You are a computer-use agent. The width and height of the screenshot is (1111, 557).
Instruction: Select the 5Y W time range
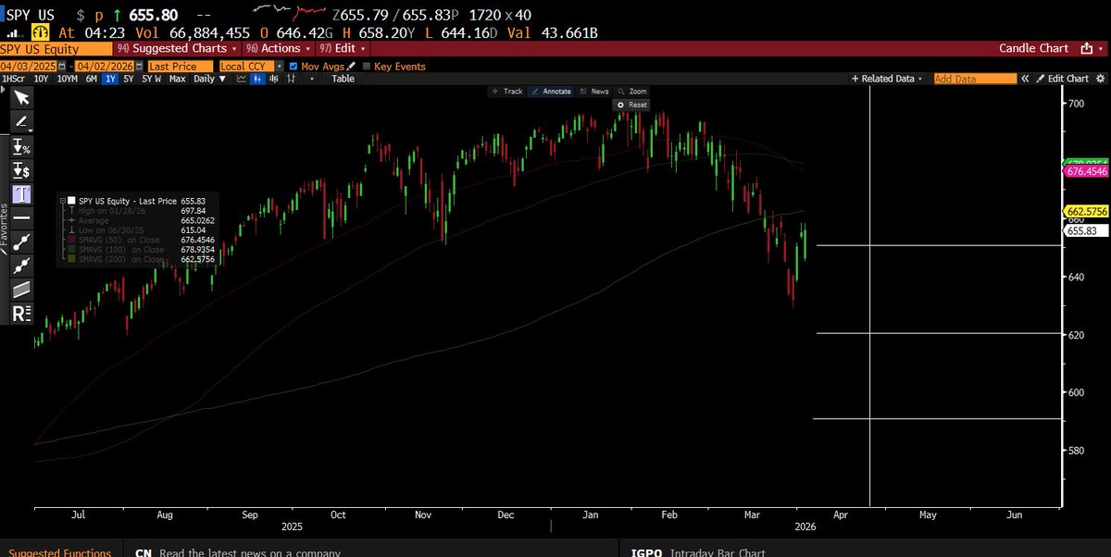152,79
